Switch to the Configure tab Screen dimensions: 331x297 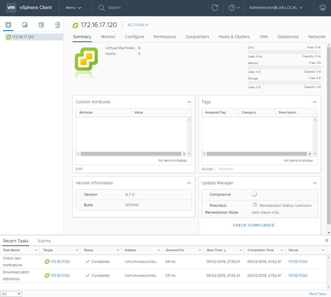(x=134, y=37)
